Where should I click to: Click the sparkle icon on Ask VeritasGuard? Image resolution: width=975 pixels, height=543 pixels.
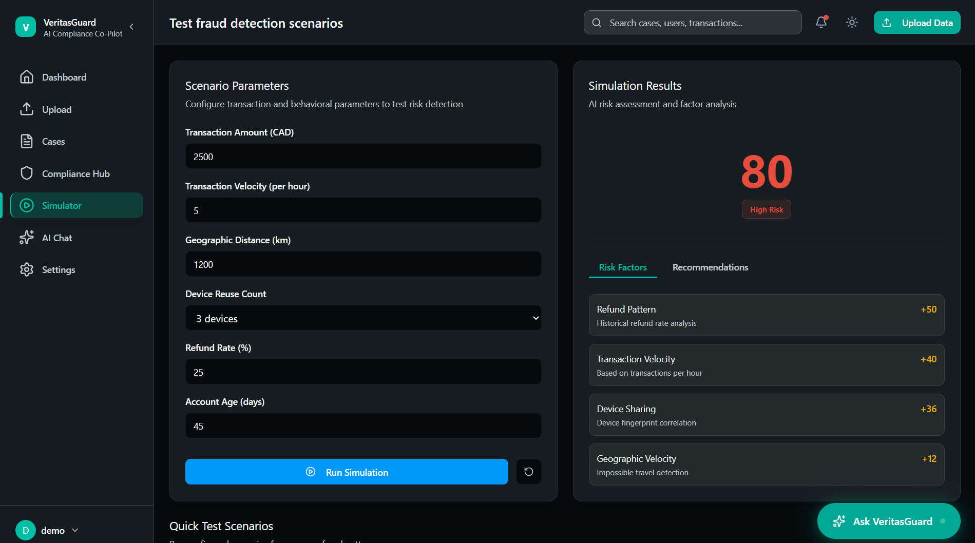tap(839, 521)
